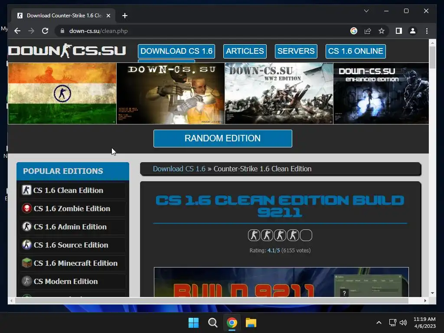Select the Download Counter-Strike 1.6 Clean tab
The height and width of the screenshot is (333, 444).
click(x=64, y=16)
